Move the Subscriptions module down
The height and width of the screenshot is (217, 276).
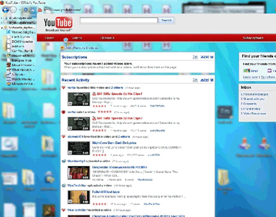click(207, 57)
